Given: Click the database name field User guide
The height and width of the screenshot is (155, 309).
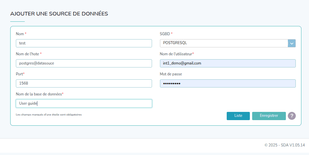Looking at the screenshot, I should click(84, 103).
